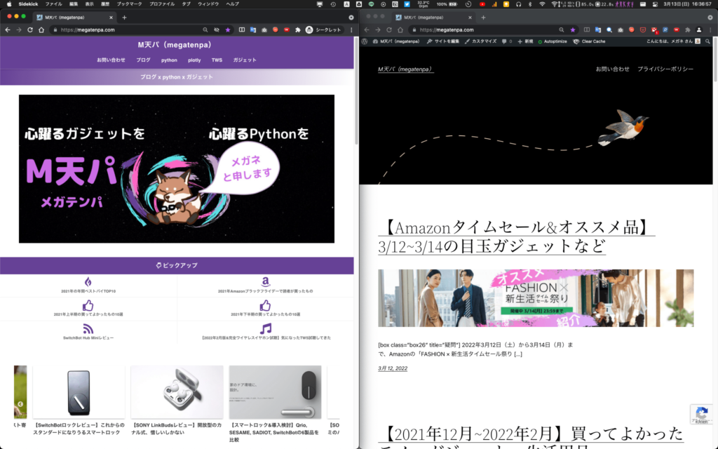Click 新規 in WordPress admin bar
Viewport: 718px width, 449px height.
pyautogui.click(x=525, y=41)
